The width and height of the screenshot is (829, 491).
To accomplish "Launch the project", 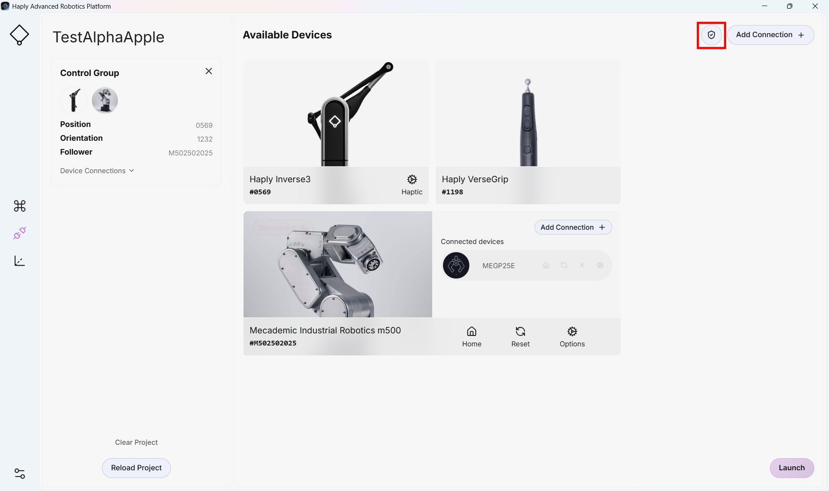I will pos(791,468).
